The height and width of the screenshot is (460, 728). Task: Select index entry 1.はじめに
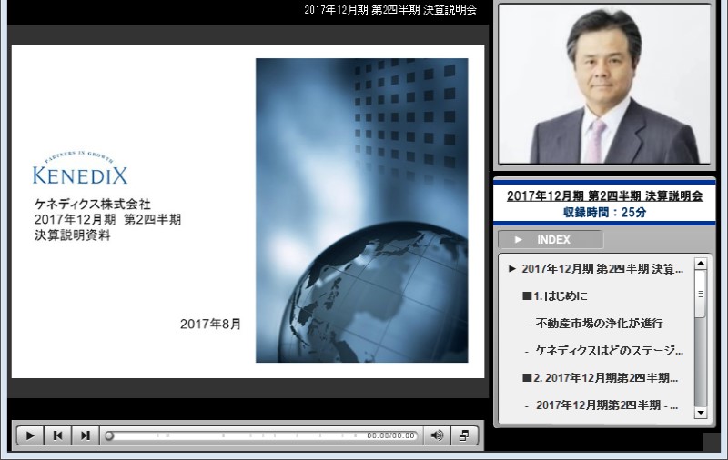555,295
